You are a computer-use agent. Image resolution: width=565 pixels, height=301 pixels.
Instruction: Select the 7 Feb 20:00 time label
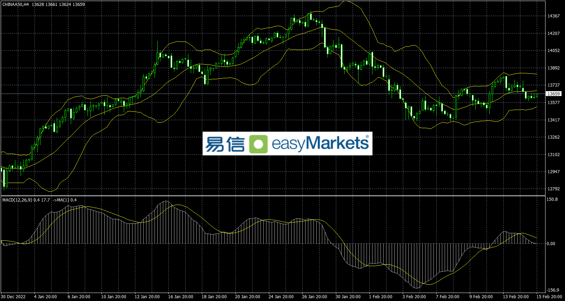(448, 297)
